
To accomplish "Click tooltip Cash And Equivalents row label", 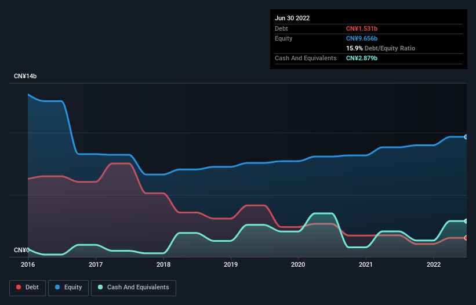I will [x=306, y=58].
